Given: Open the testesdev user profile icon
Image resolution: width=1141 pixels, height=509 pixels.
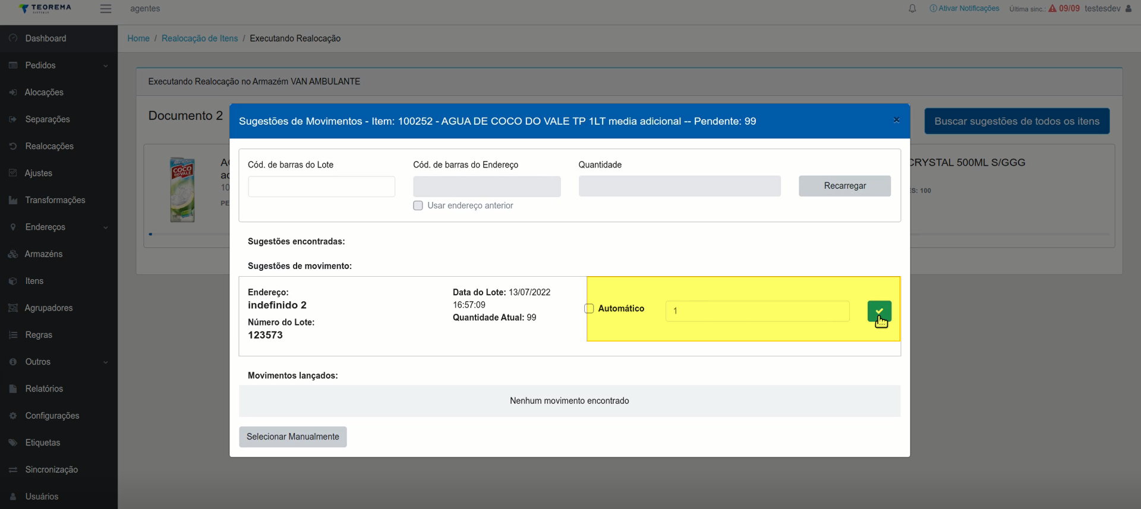Looking at the screenshot, I should pos(1129,8).
